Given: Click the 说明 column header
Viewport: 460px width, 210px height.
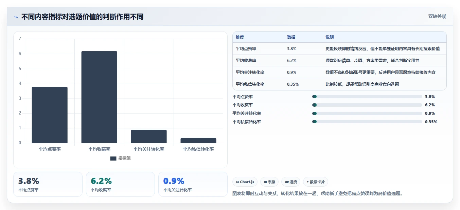Looking at the screenshot, I should pos(330,37).
